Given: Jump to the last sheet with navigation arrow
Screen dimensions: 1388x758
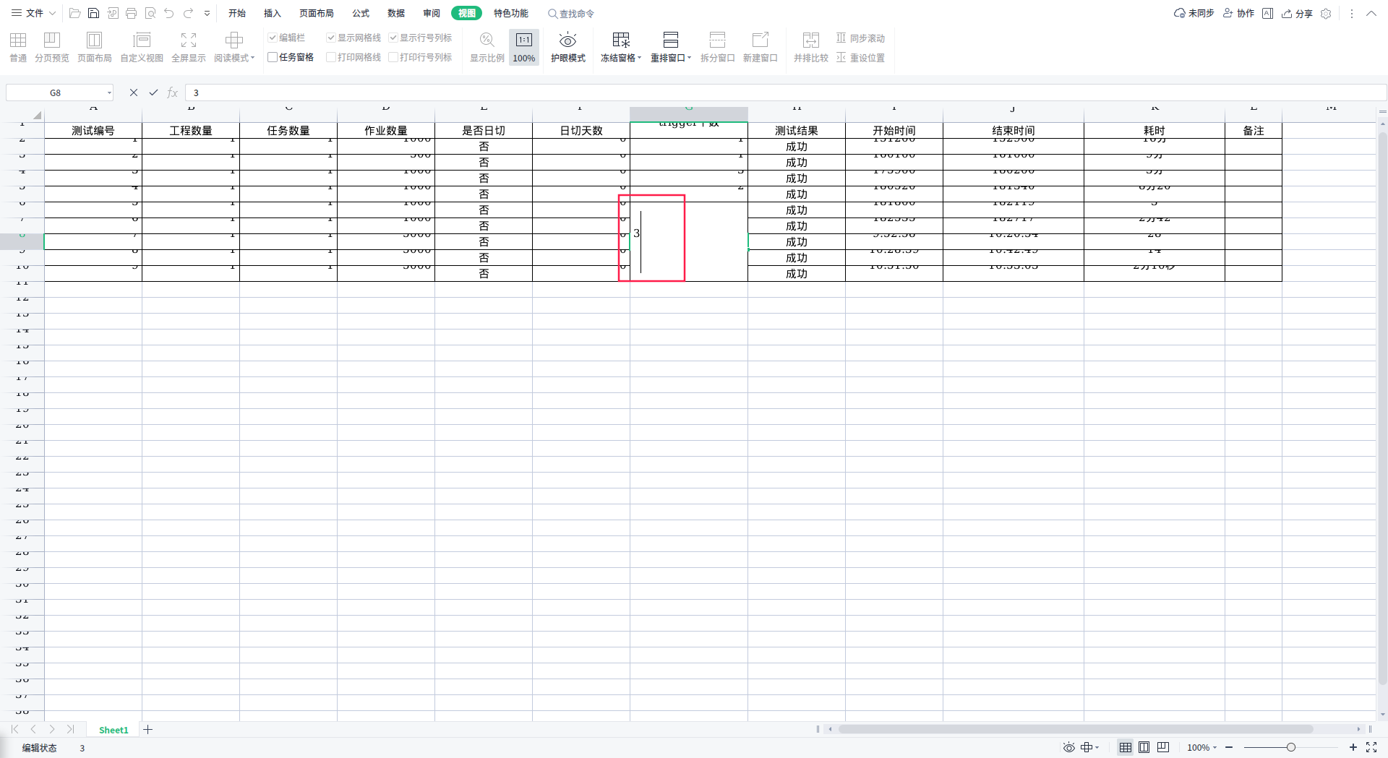Looking at the screenshot, I should click(x=70, y=730).
